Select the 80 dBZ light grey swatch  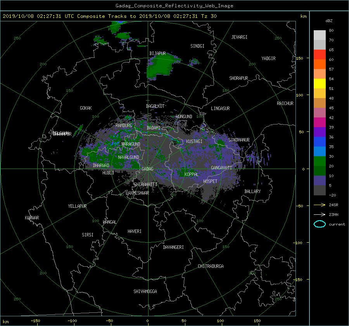point(320,35)
